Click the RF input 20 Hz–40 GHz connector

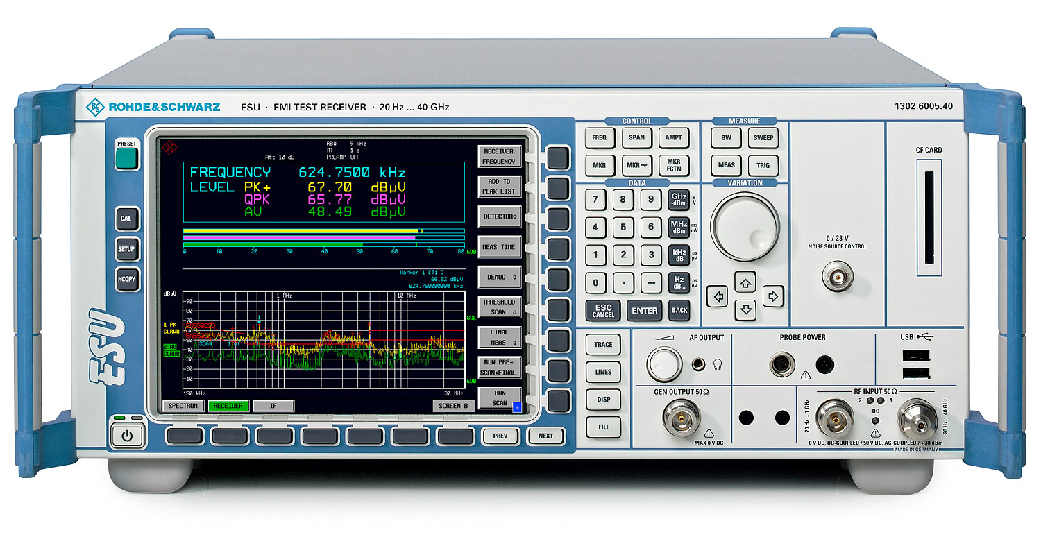point(917,418)
